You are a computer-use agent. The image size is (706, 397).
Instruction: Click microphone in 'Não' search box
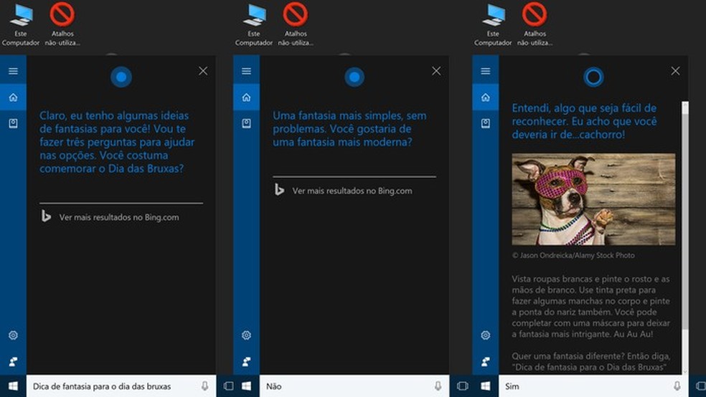(438, 386)
